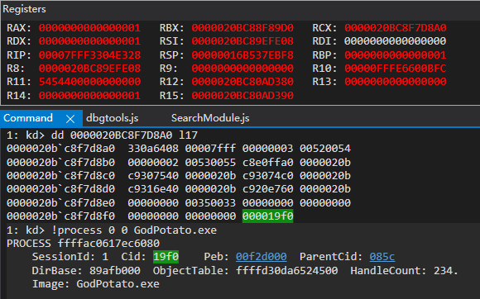
Task: Select the RAX value 0000000000000001
Action: coord(89,28)
